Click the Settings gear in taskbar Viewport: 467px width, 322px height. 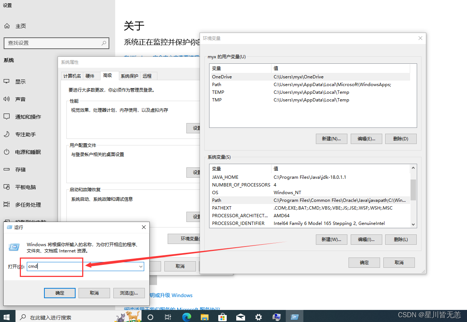coord(259,317)
